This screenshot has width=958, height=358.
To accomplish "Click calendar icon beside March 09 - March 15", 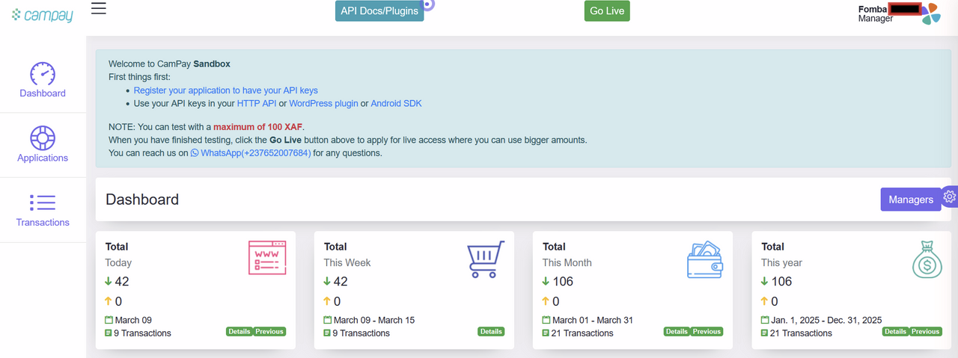I will point(328,320).
